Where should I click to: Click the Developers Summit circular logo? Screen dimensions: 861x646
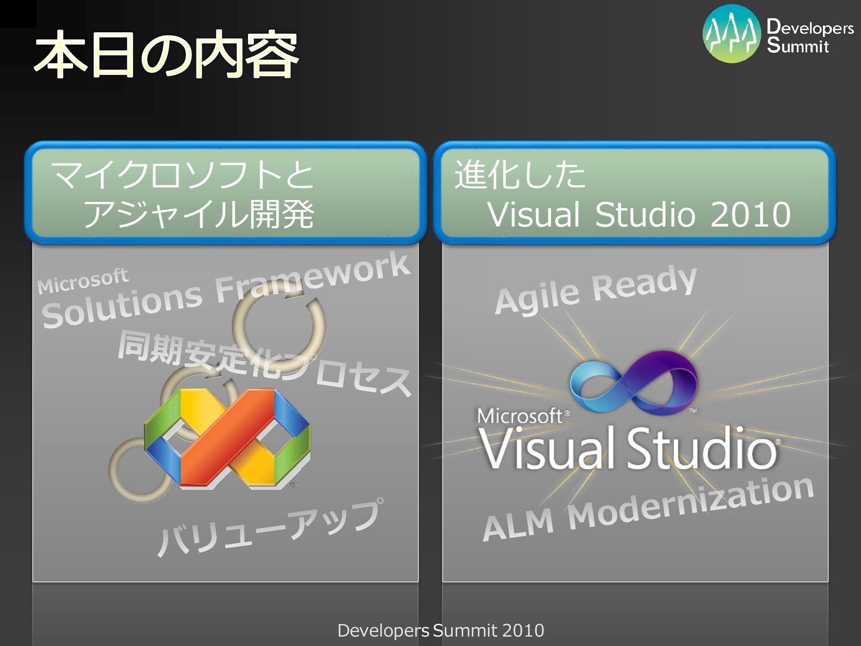click(x=731, y=34)
